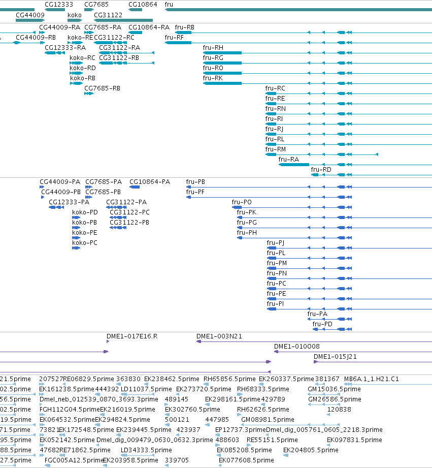Screen dimensions: 432x468
Task: Select the koko gene label
Action: 75,15
